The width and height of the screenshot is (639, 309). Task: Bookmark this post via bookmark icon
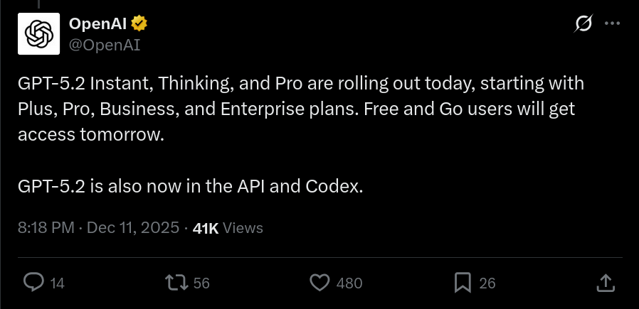click(x=463, y=283)
